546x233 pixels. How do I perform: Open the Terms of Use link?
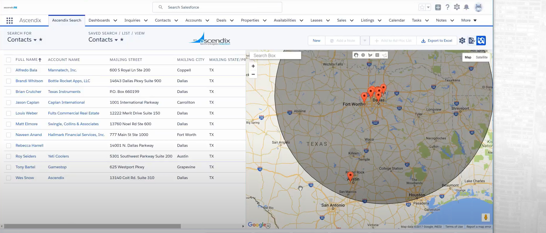[454, 227]
